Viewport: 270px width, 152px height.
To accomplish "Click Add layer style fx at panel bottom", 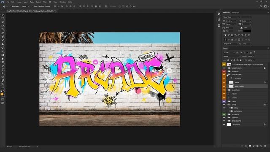I will pos(246,146).
